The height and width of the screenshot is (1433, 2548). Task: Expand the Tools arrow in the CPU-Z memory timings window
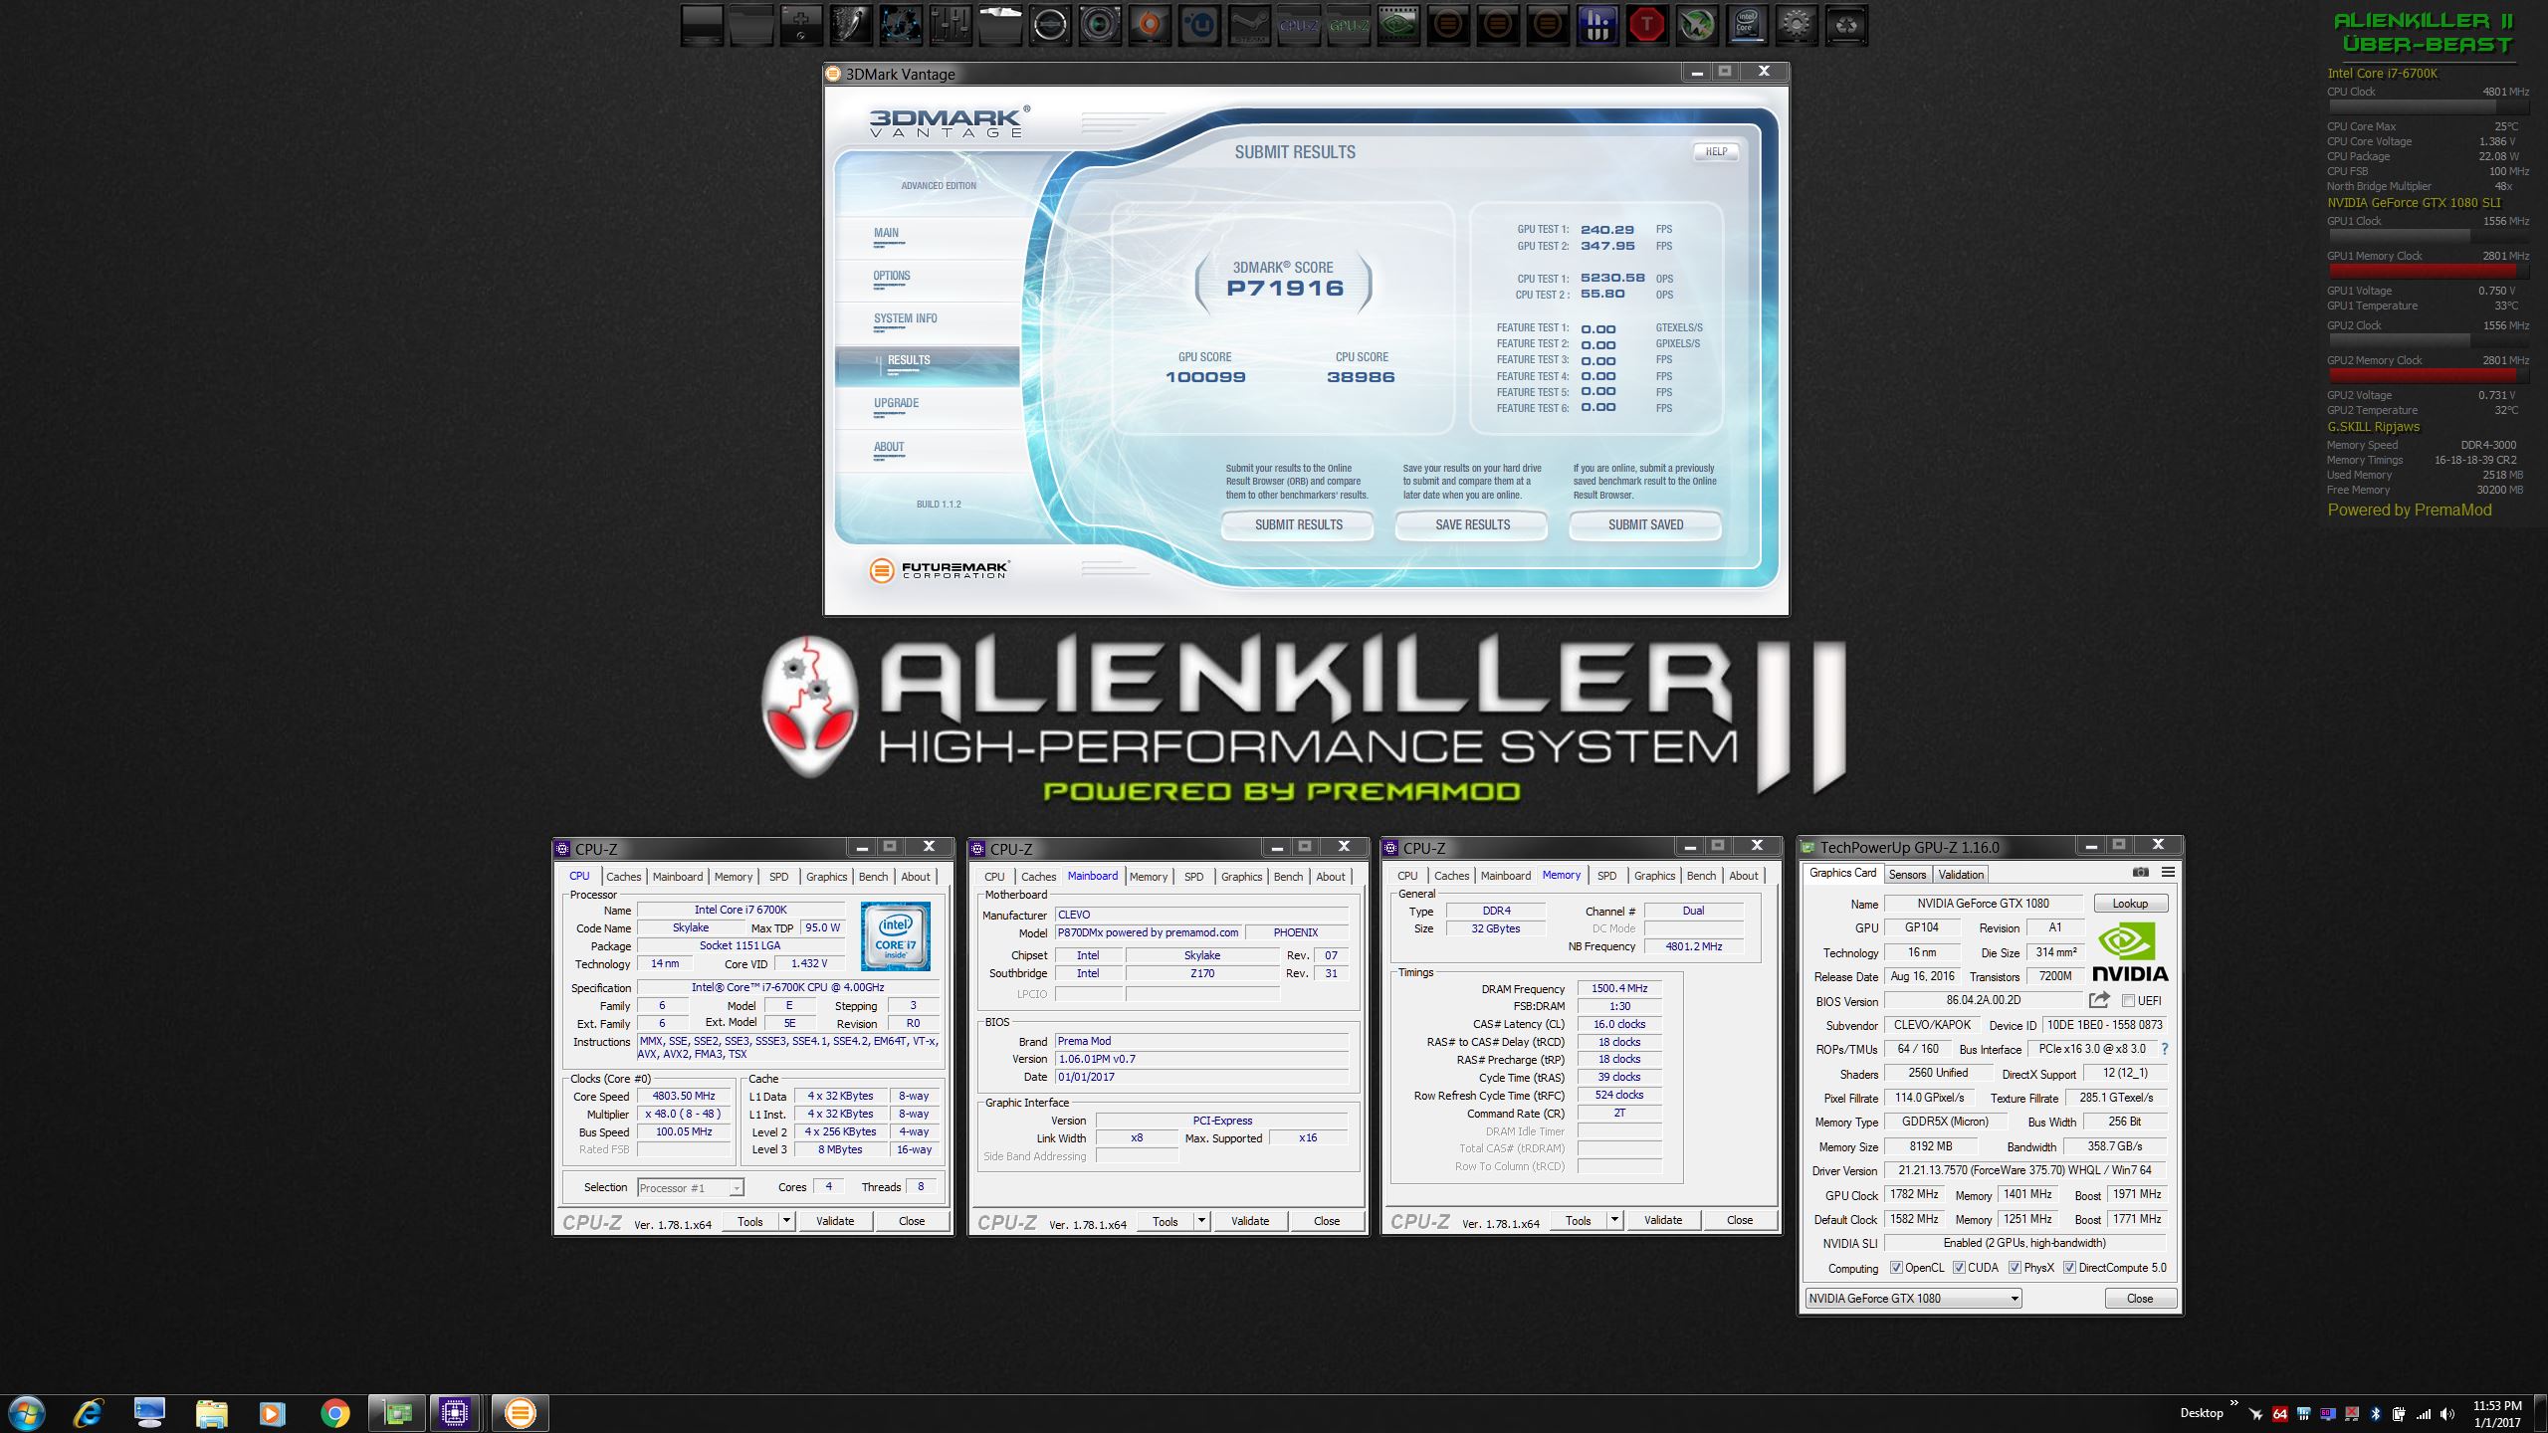click(1614, 1220)
